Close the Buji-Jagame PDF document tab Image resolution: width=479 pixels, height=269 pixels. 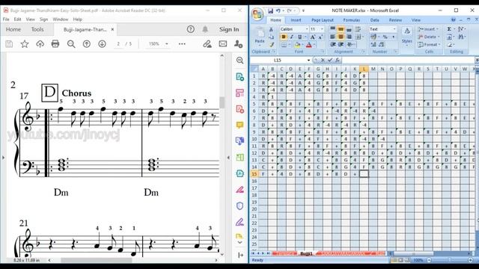(112, 30)
